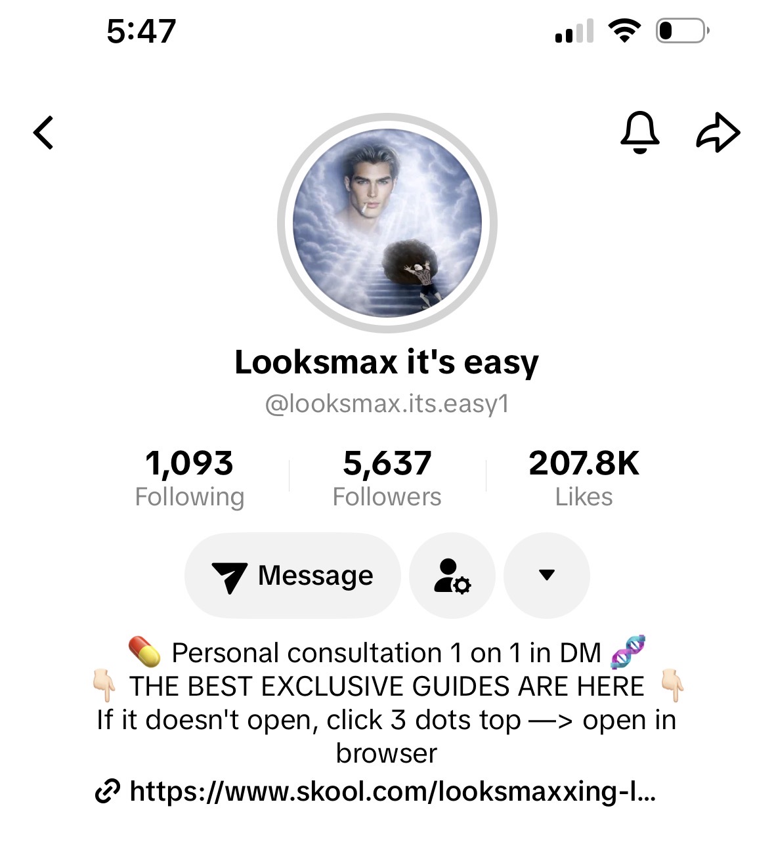Tap the battery status icon
This screenshot has width=774, height=844.
(682, 32)
